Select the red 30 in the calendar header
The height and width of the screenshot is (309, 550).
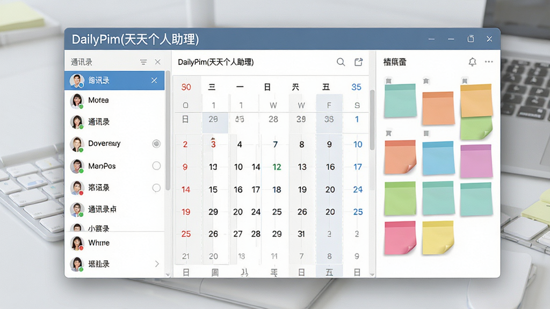pos(186,87)
